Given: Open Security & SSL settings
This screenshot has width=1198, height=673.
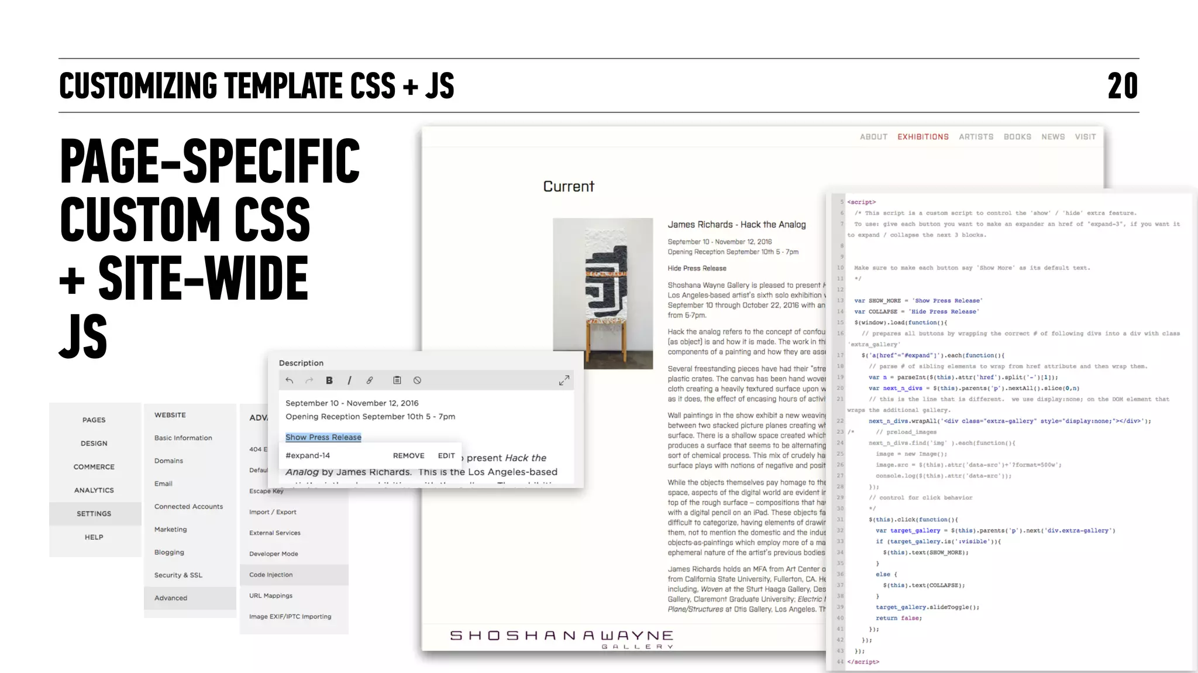Looking at the screenshot, I should (x=178, y=575).
